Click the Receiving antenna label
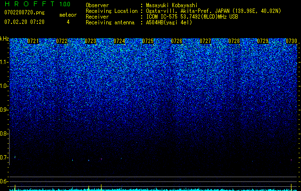 (x=110, y=22)
